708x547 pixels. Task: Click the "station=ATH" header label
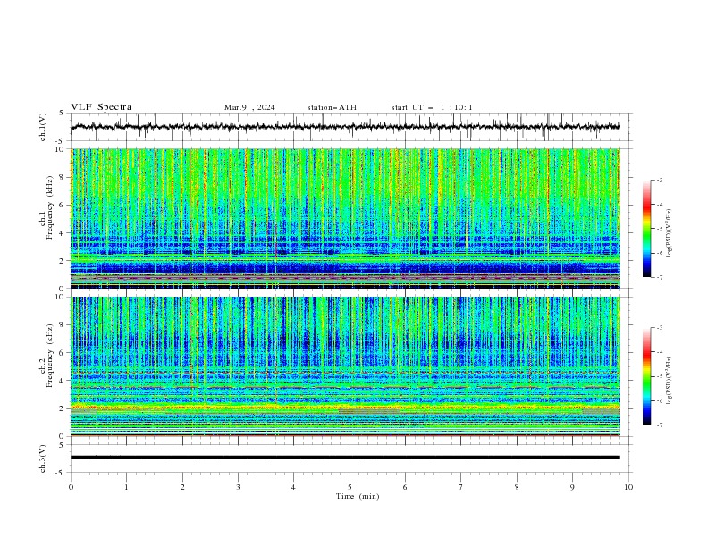(x=332, y=107)
